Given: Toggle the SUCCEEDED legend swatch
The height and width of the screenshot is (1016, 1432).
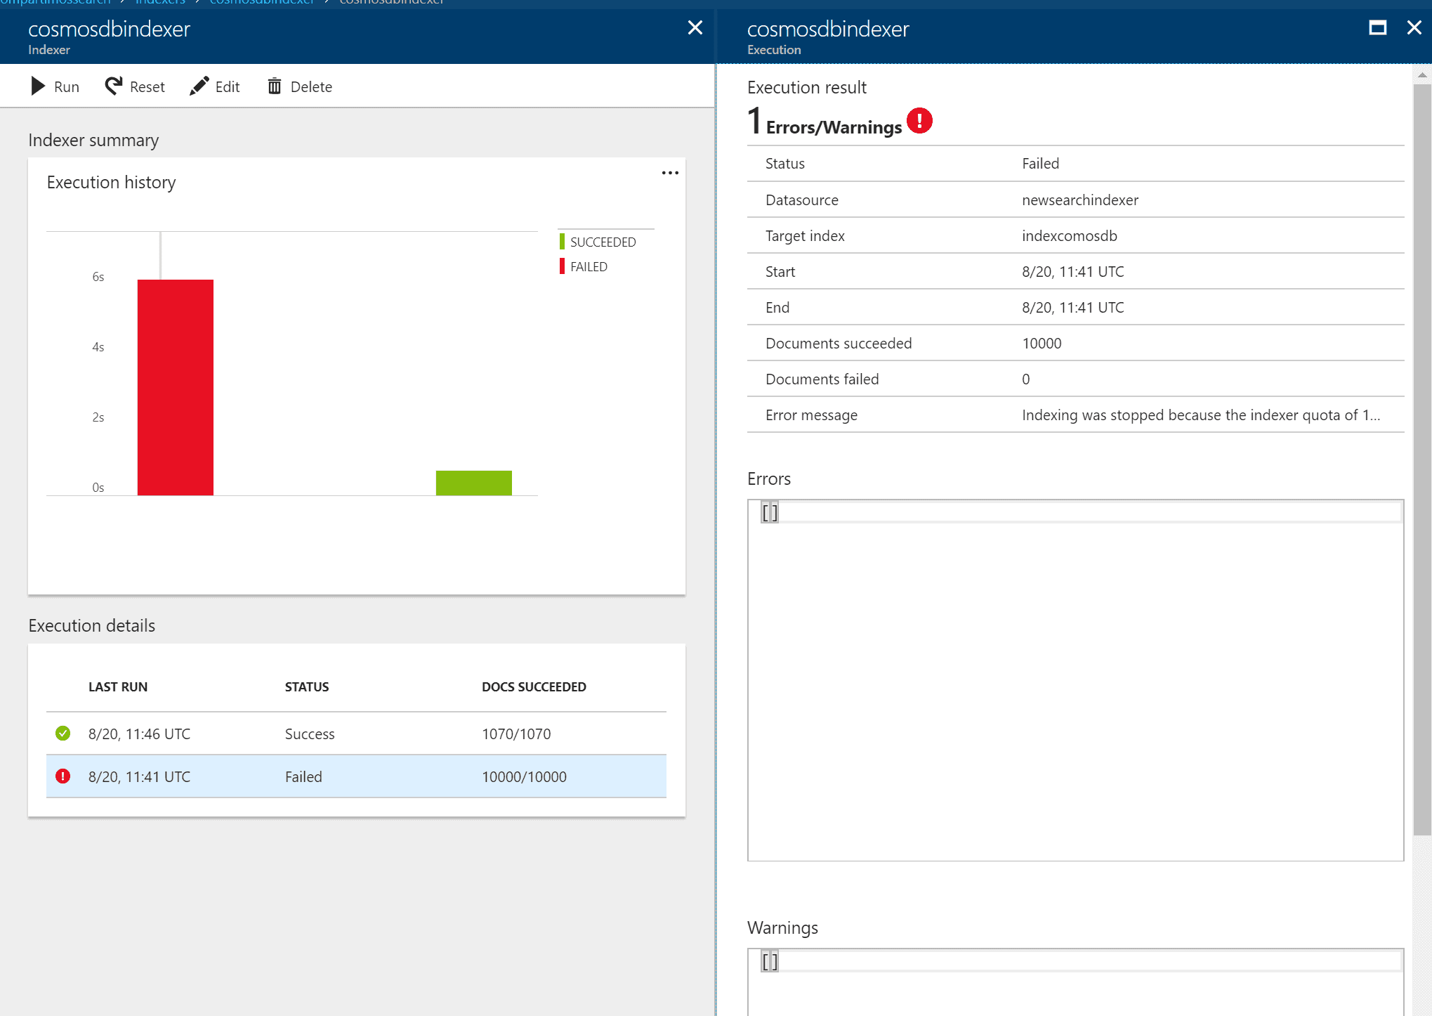Looking at the screenshot, I should 562,242.
